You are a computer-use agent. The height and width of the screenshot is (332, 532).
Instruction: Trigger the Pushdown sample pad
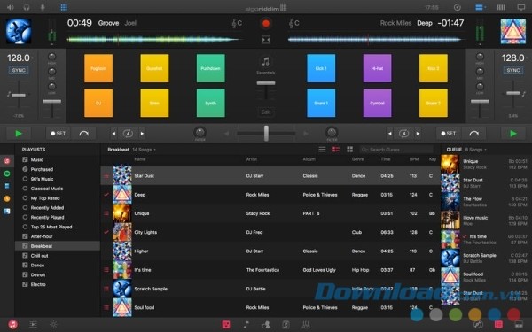[211, 68]
